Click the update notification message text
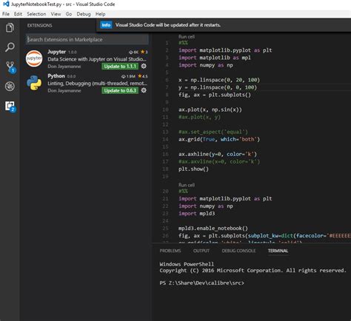The image size is (351, 321). tap(168, 25)
